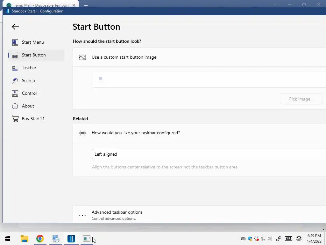The height and width of the screenshot is (245, 326).
Task: Click the scrollbar down arrow
Action: [323, 229]
